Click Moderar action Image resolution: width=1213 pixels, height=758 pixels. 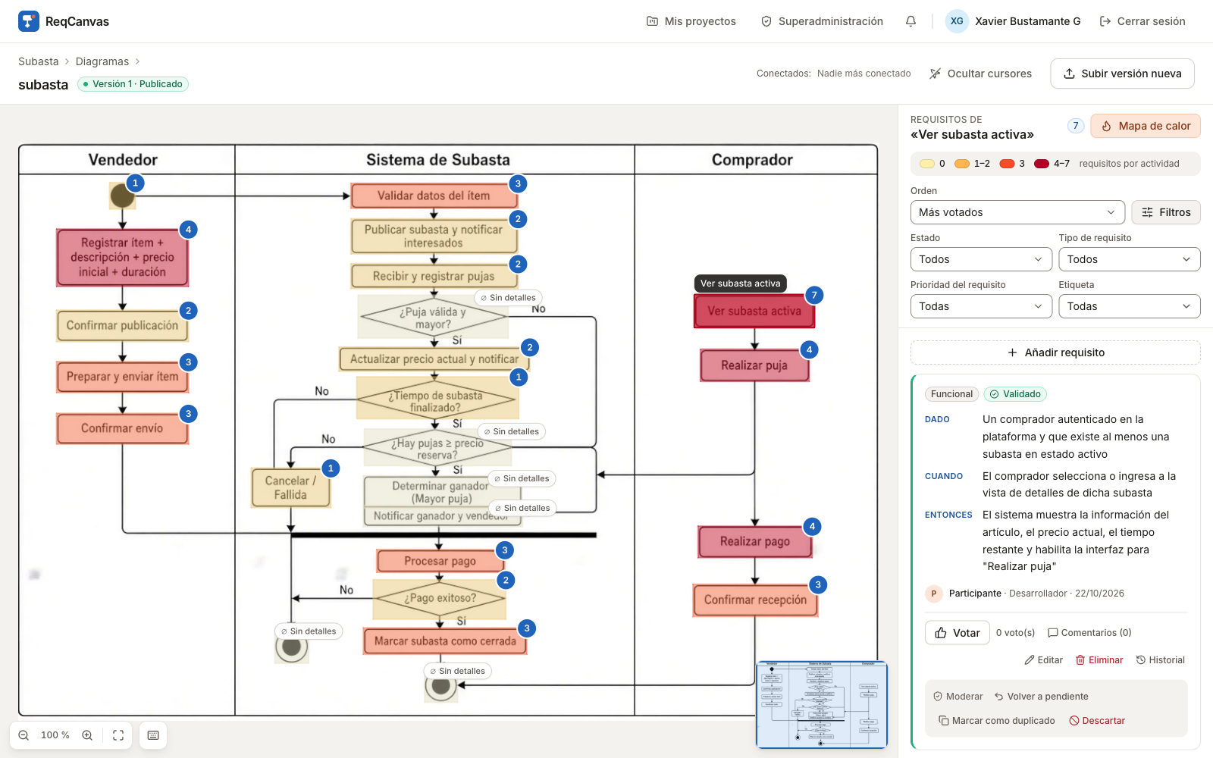[958, 697]
